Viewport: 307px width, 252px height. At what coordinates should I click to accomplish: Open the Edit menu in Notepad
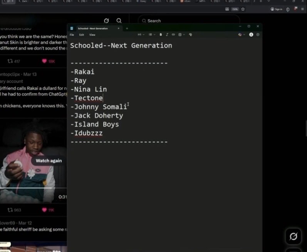coord(81,35)
